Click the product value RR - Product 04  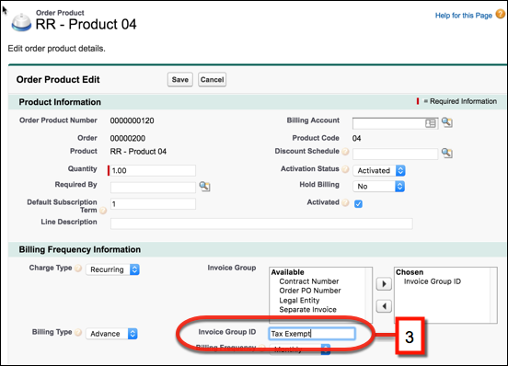coord(138,152)
